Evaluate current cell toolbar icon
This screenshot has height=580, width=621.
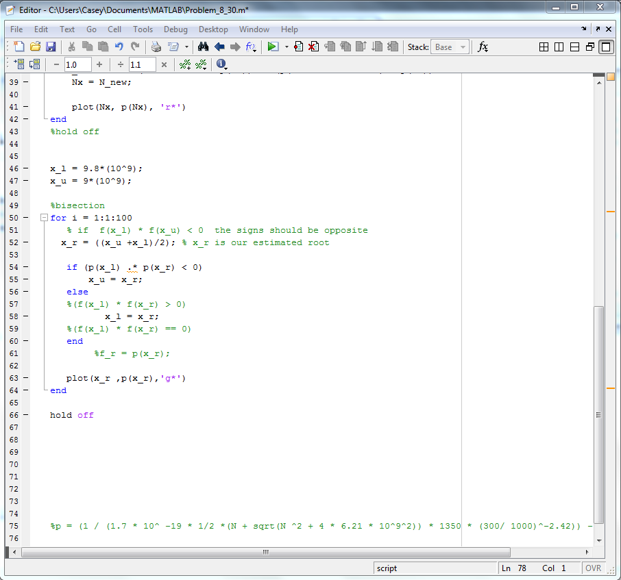(x=19, y=64)
